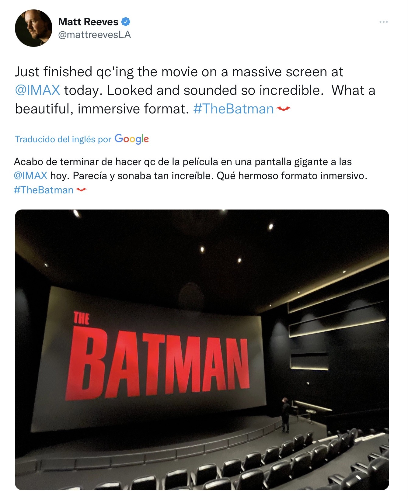Open the three-dot more options menu
408x499 pixels.
pyautogui.click(x=383, y=22)
